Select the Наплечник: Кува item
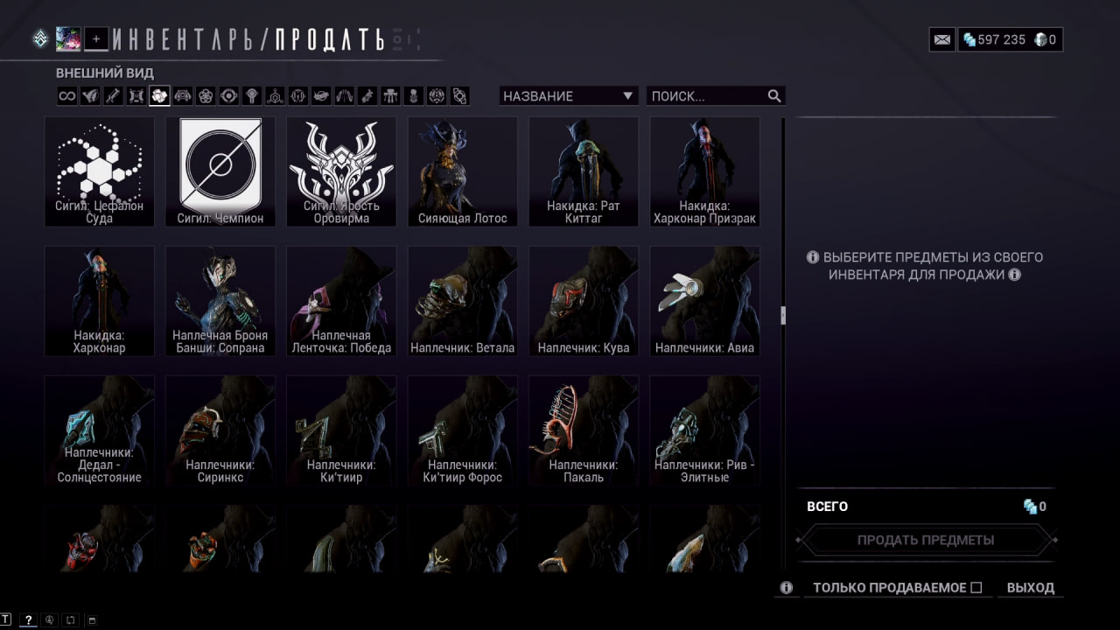The image size is (1120, 630). [x=584, y=301]
